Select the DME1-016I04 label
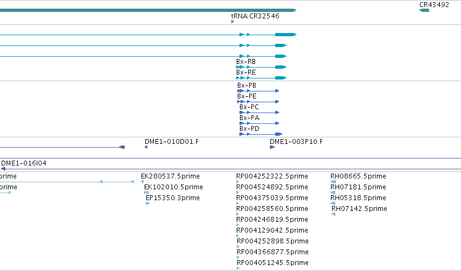 click(24, 163)
